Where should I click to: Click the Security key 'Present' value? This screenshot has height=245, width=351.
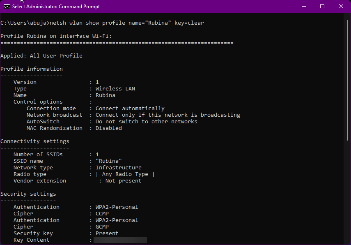tap(107, 233)
